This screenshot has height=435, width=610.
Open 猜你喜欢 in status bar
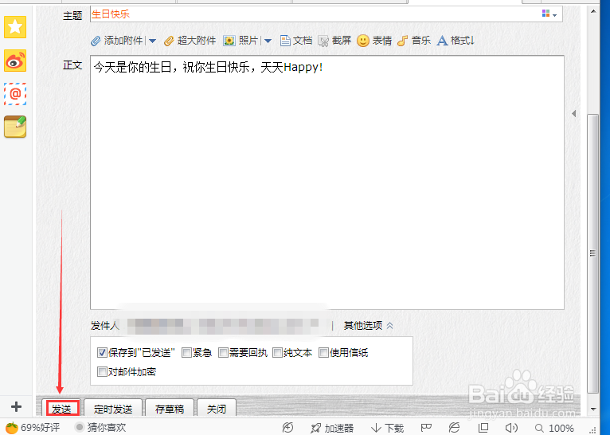pos(101,428)
